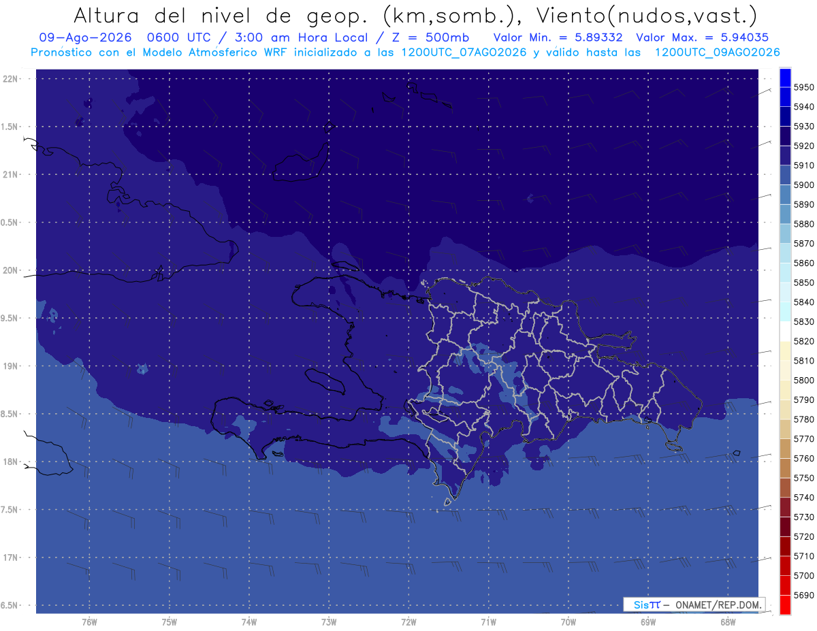Click the '5890' colorbar value
Image resolution: width=817 pixels, height=631 pixels.
coord(804,204)
